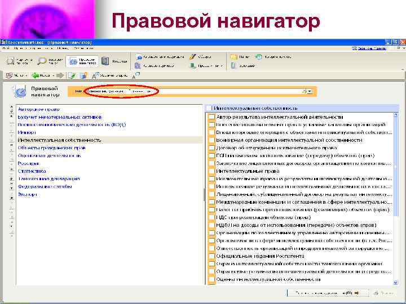Open Словарь терминов glossary

(155, 66)
